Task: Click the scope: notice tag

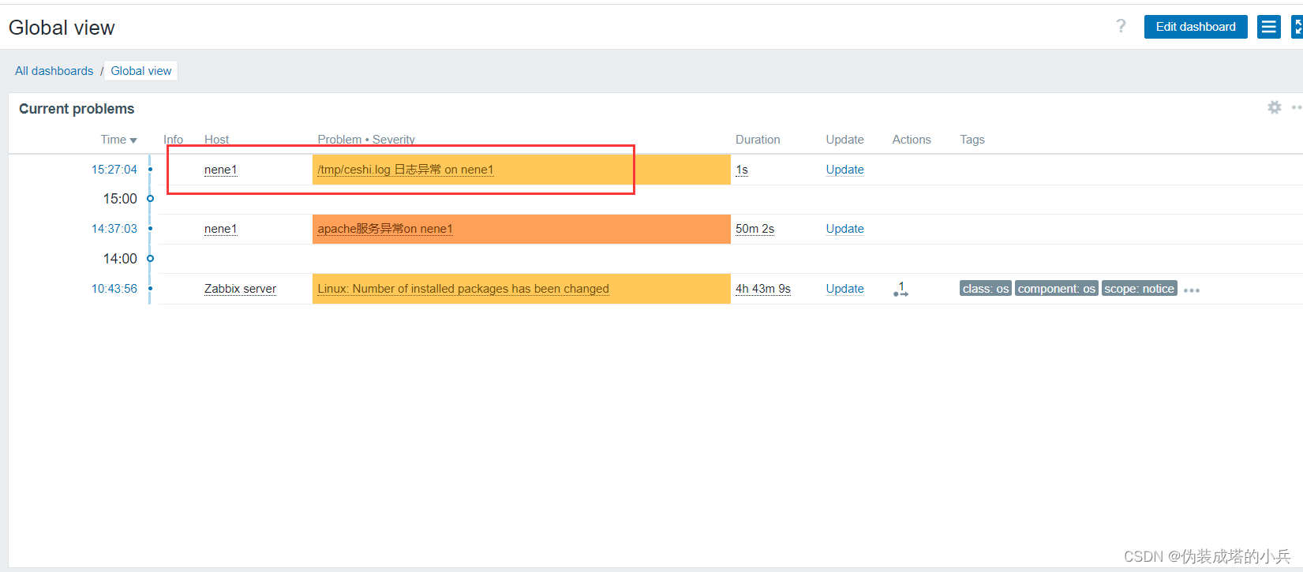Action: point(1140,289)
